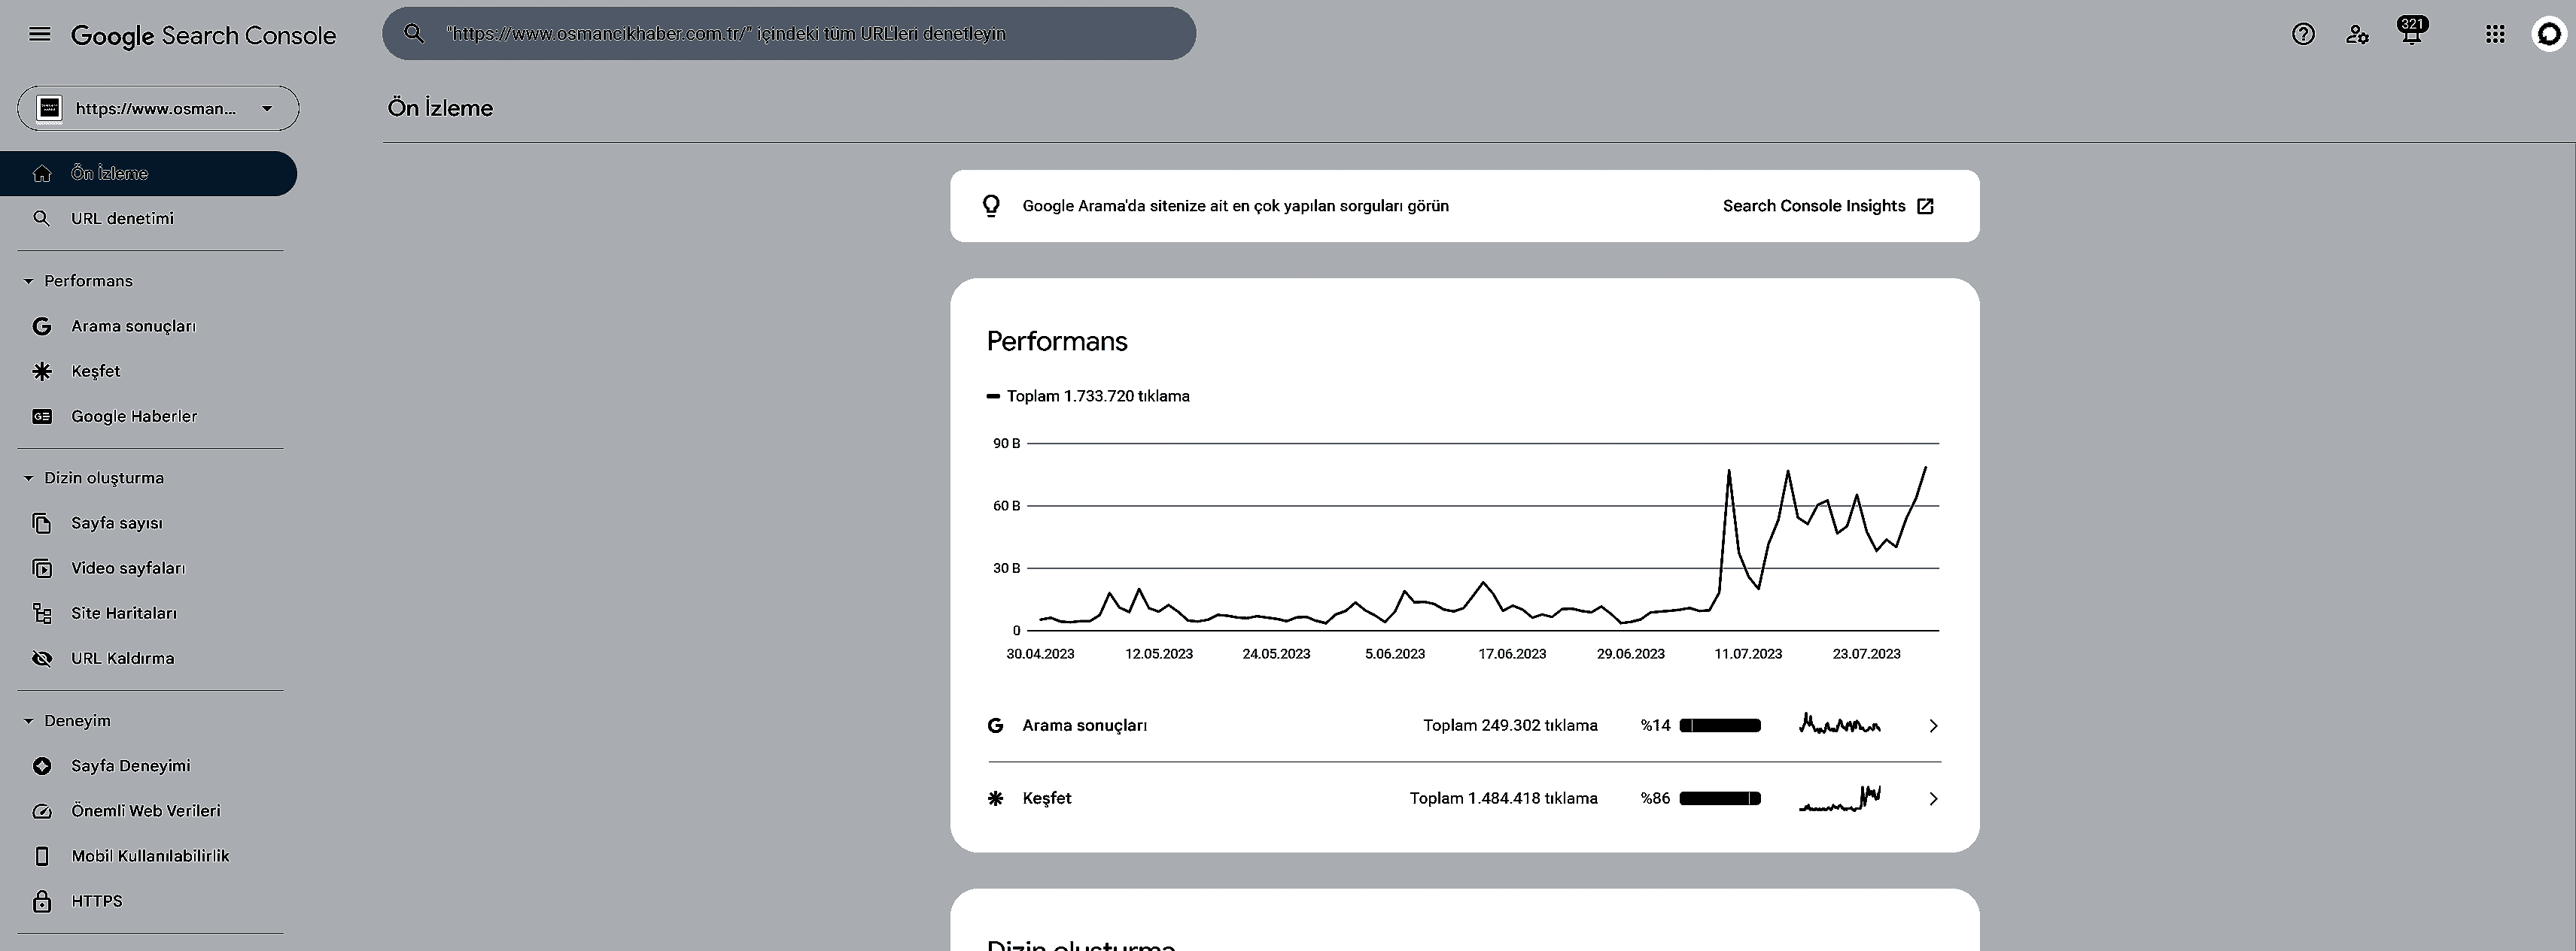Click the search magnifier icon in URL bar
Screen dimensions: 2576x951
click(414, 33)
